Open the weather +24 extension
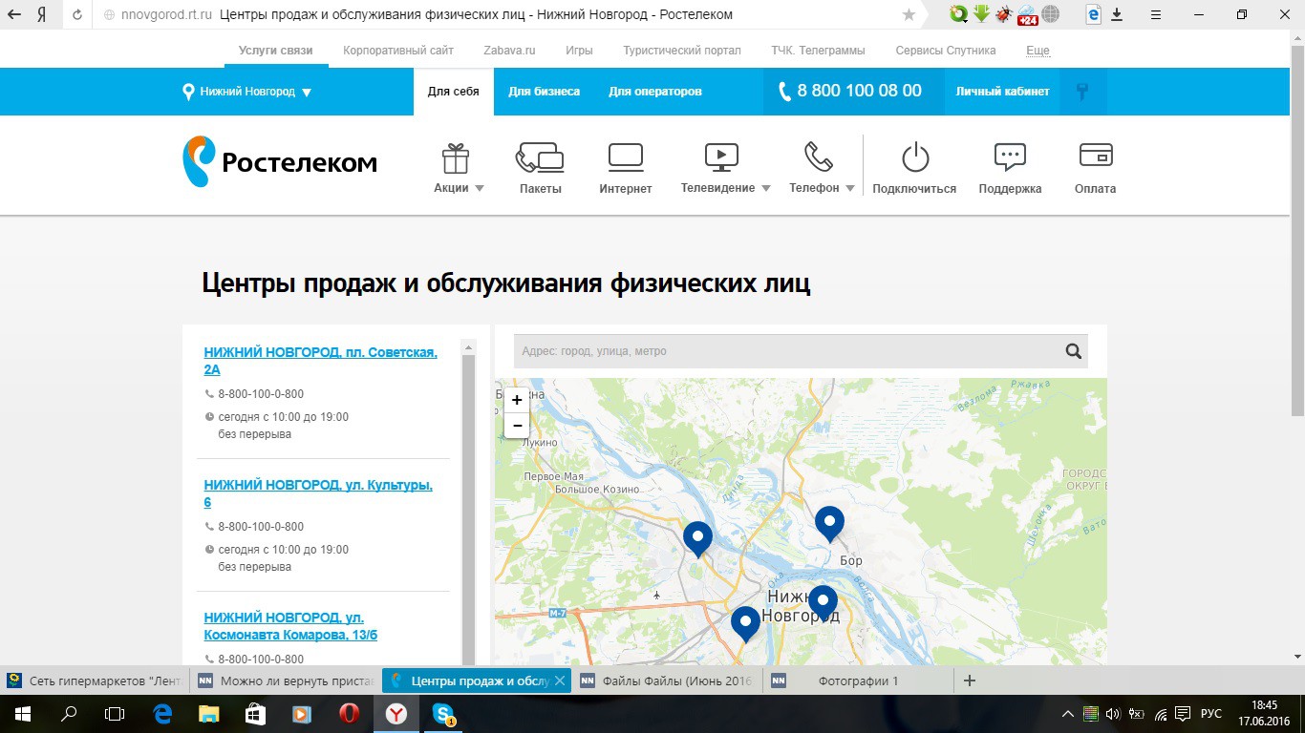The image size is (1305, 733). point(1028,14)
